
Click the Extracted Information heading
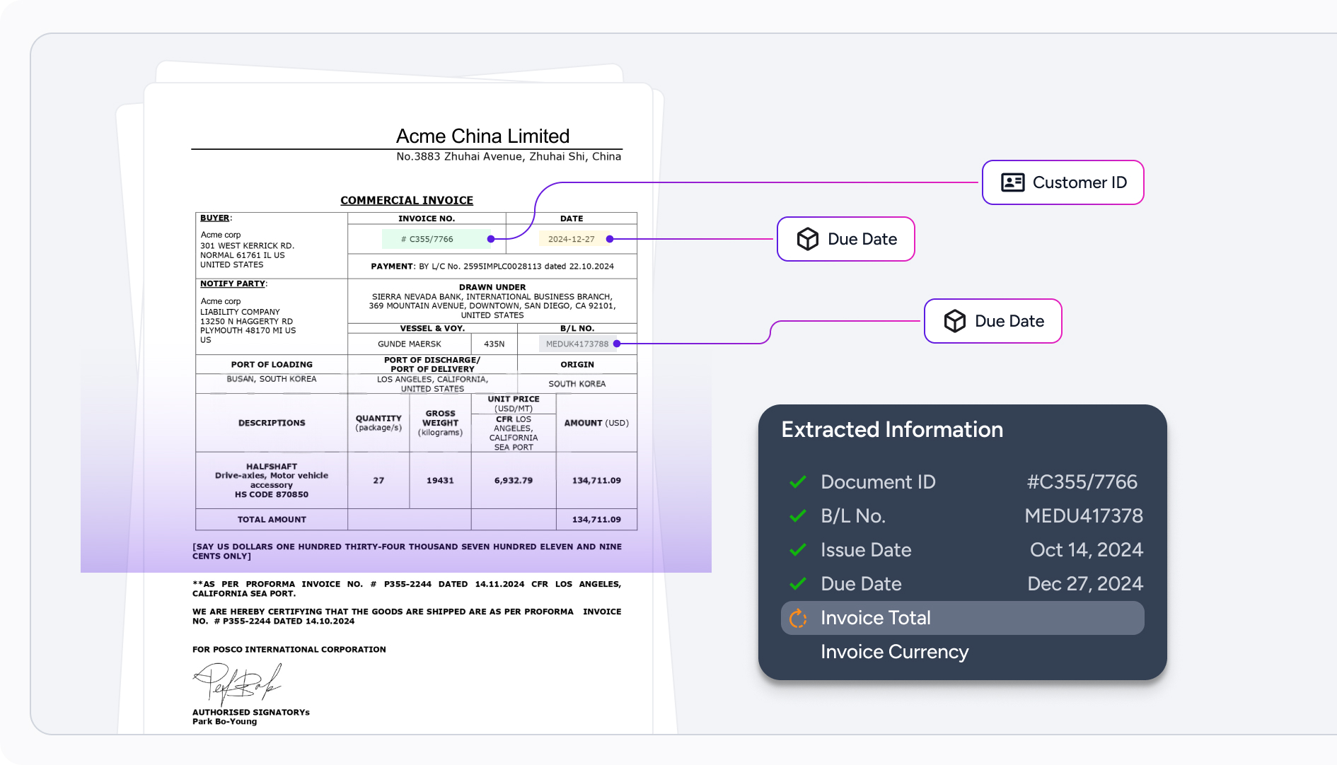coord(892,430)
